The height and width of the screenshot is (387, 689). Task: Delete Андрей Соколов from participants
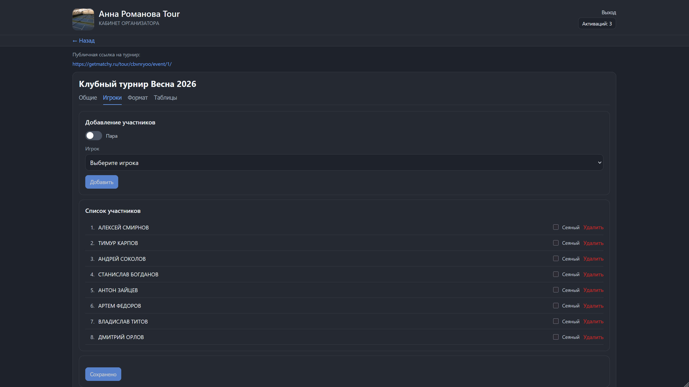tap(593, 259)
